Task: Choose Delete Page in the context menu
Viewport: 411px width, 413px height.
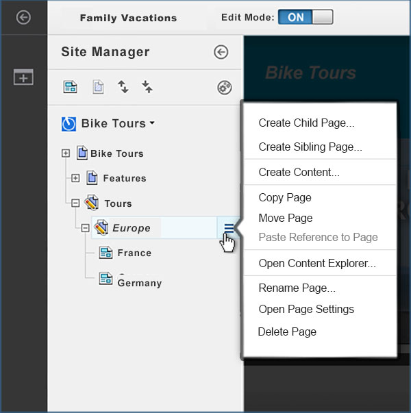Action: tap(287, 331)
